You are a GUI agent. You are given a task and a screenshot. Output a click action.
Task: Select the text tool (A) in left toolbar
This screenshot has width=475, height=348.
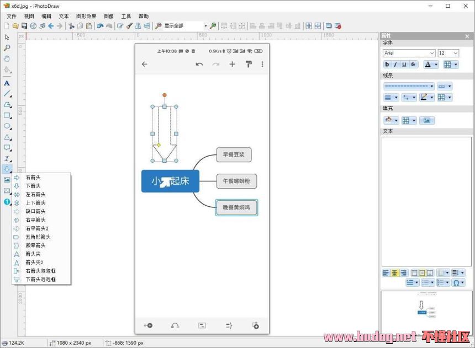pos(7,83)
